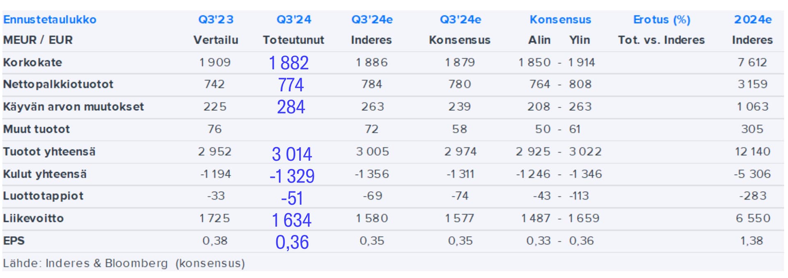The height and width of the screenshot is (278, 788).
Task: Click the Ennustetaulukko table title
Action: pyautogui.click(x=50, y=20)
